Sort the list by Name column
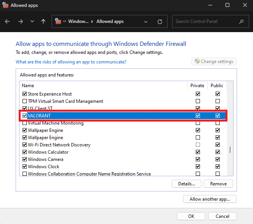 (x=103, y=86)
